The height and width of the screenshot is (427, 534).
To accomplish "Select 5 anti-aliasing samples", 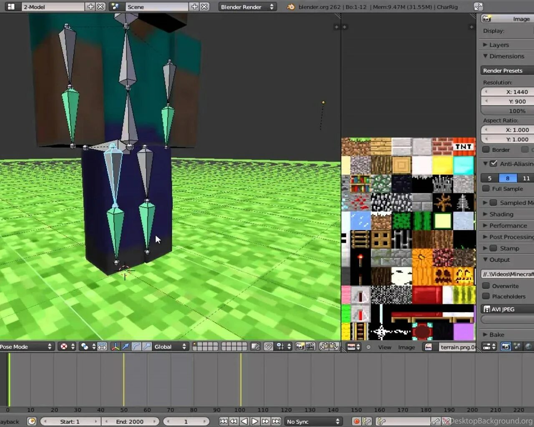I will pyautogui.click(x=490, y=178).
